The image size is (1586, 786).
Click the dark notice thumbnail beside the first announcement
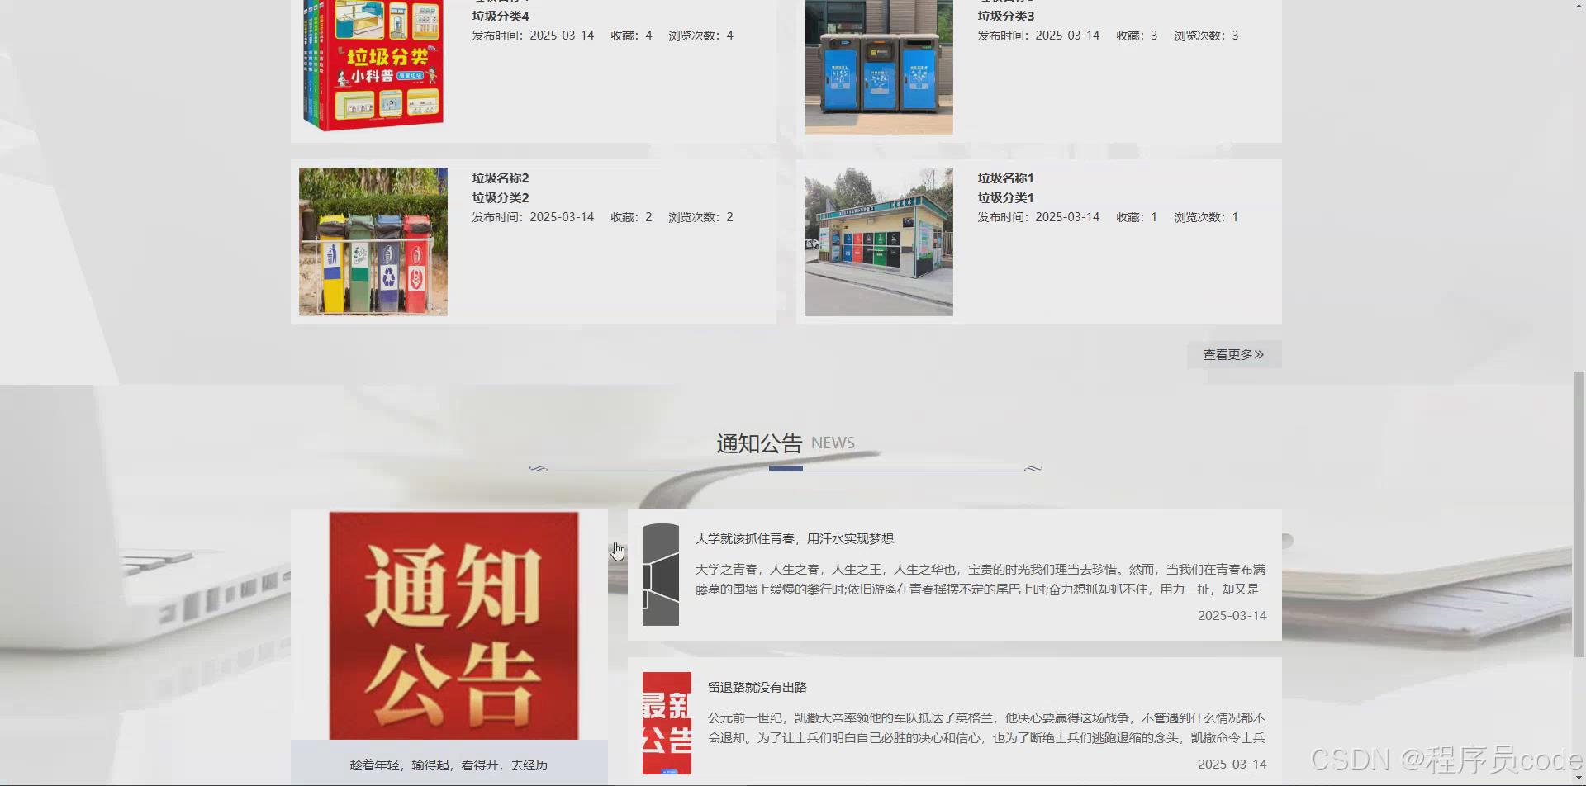point(660,572)
